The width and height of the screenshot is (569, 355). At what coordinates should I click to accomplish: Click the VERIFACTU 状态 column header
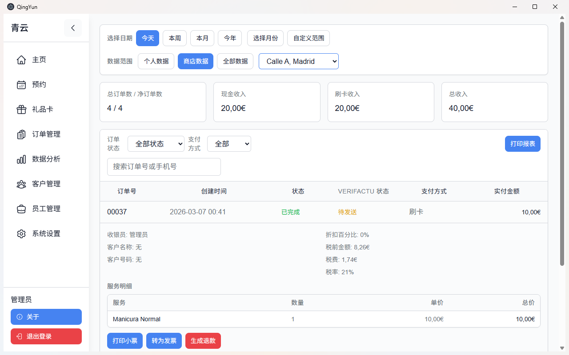[364, 191]
